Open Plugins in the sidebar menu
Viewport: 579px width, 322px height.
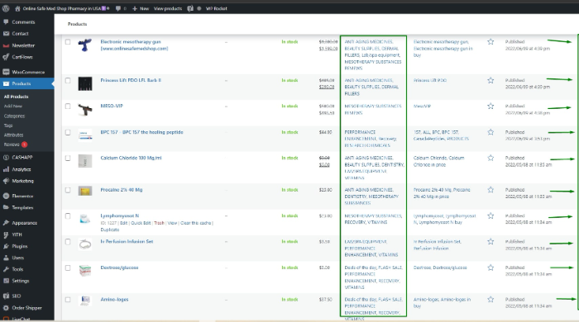pos(20,246)
